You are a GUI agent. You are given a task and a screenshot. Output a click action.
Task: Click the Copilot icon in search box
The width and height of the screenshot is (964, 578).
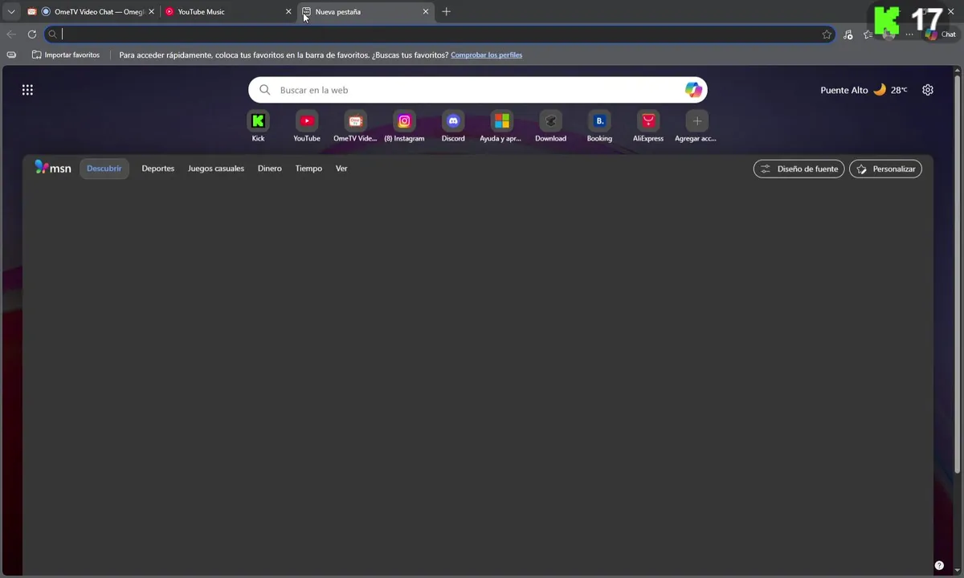693,90
